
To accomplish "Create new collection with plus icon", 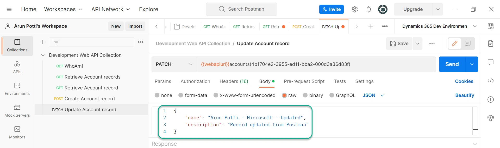I will (x=43, y=42).
